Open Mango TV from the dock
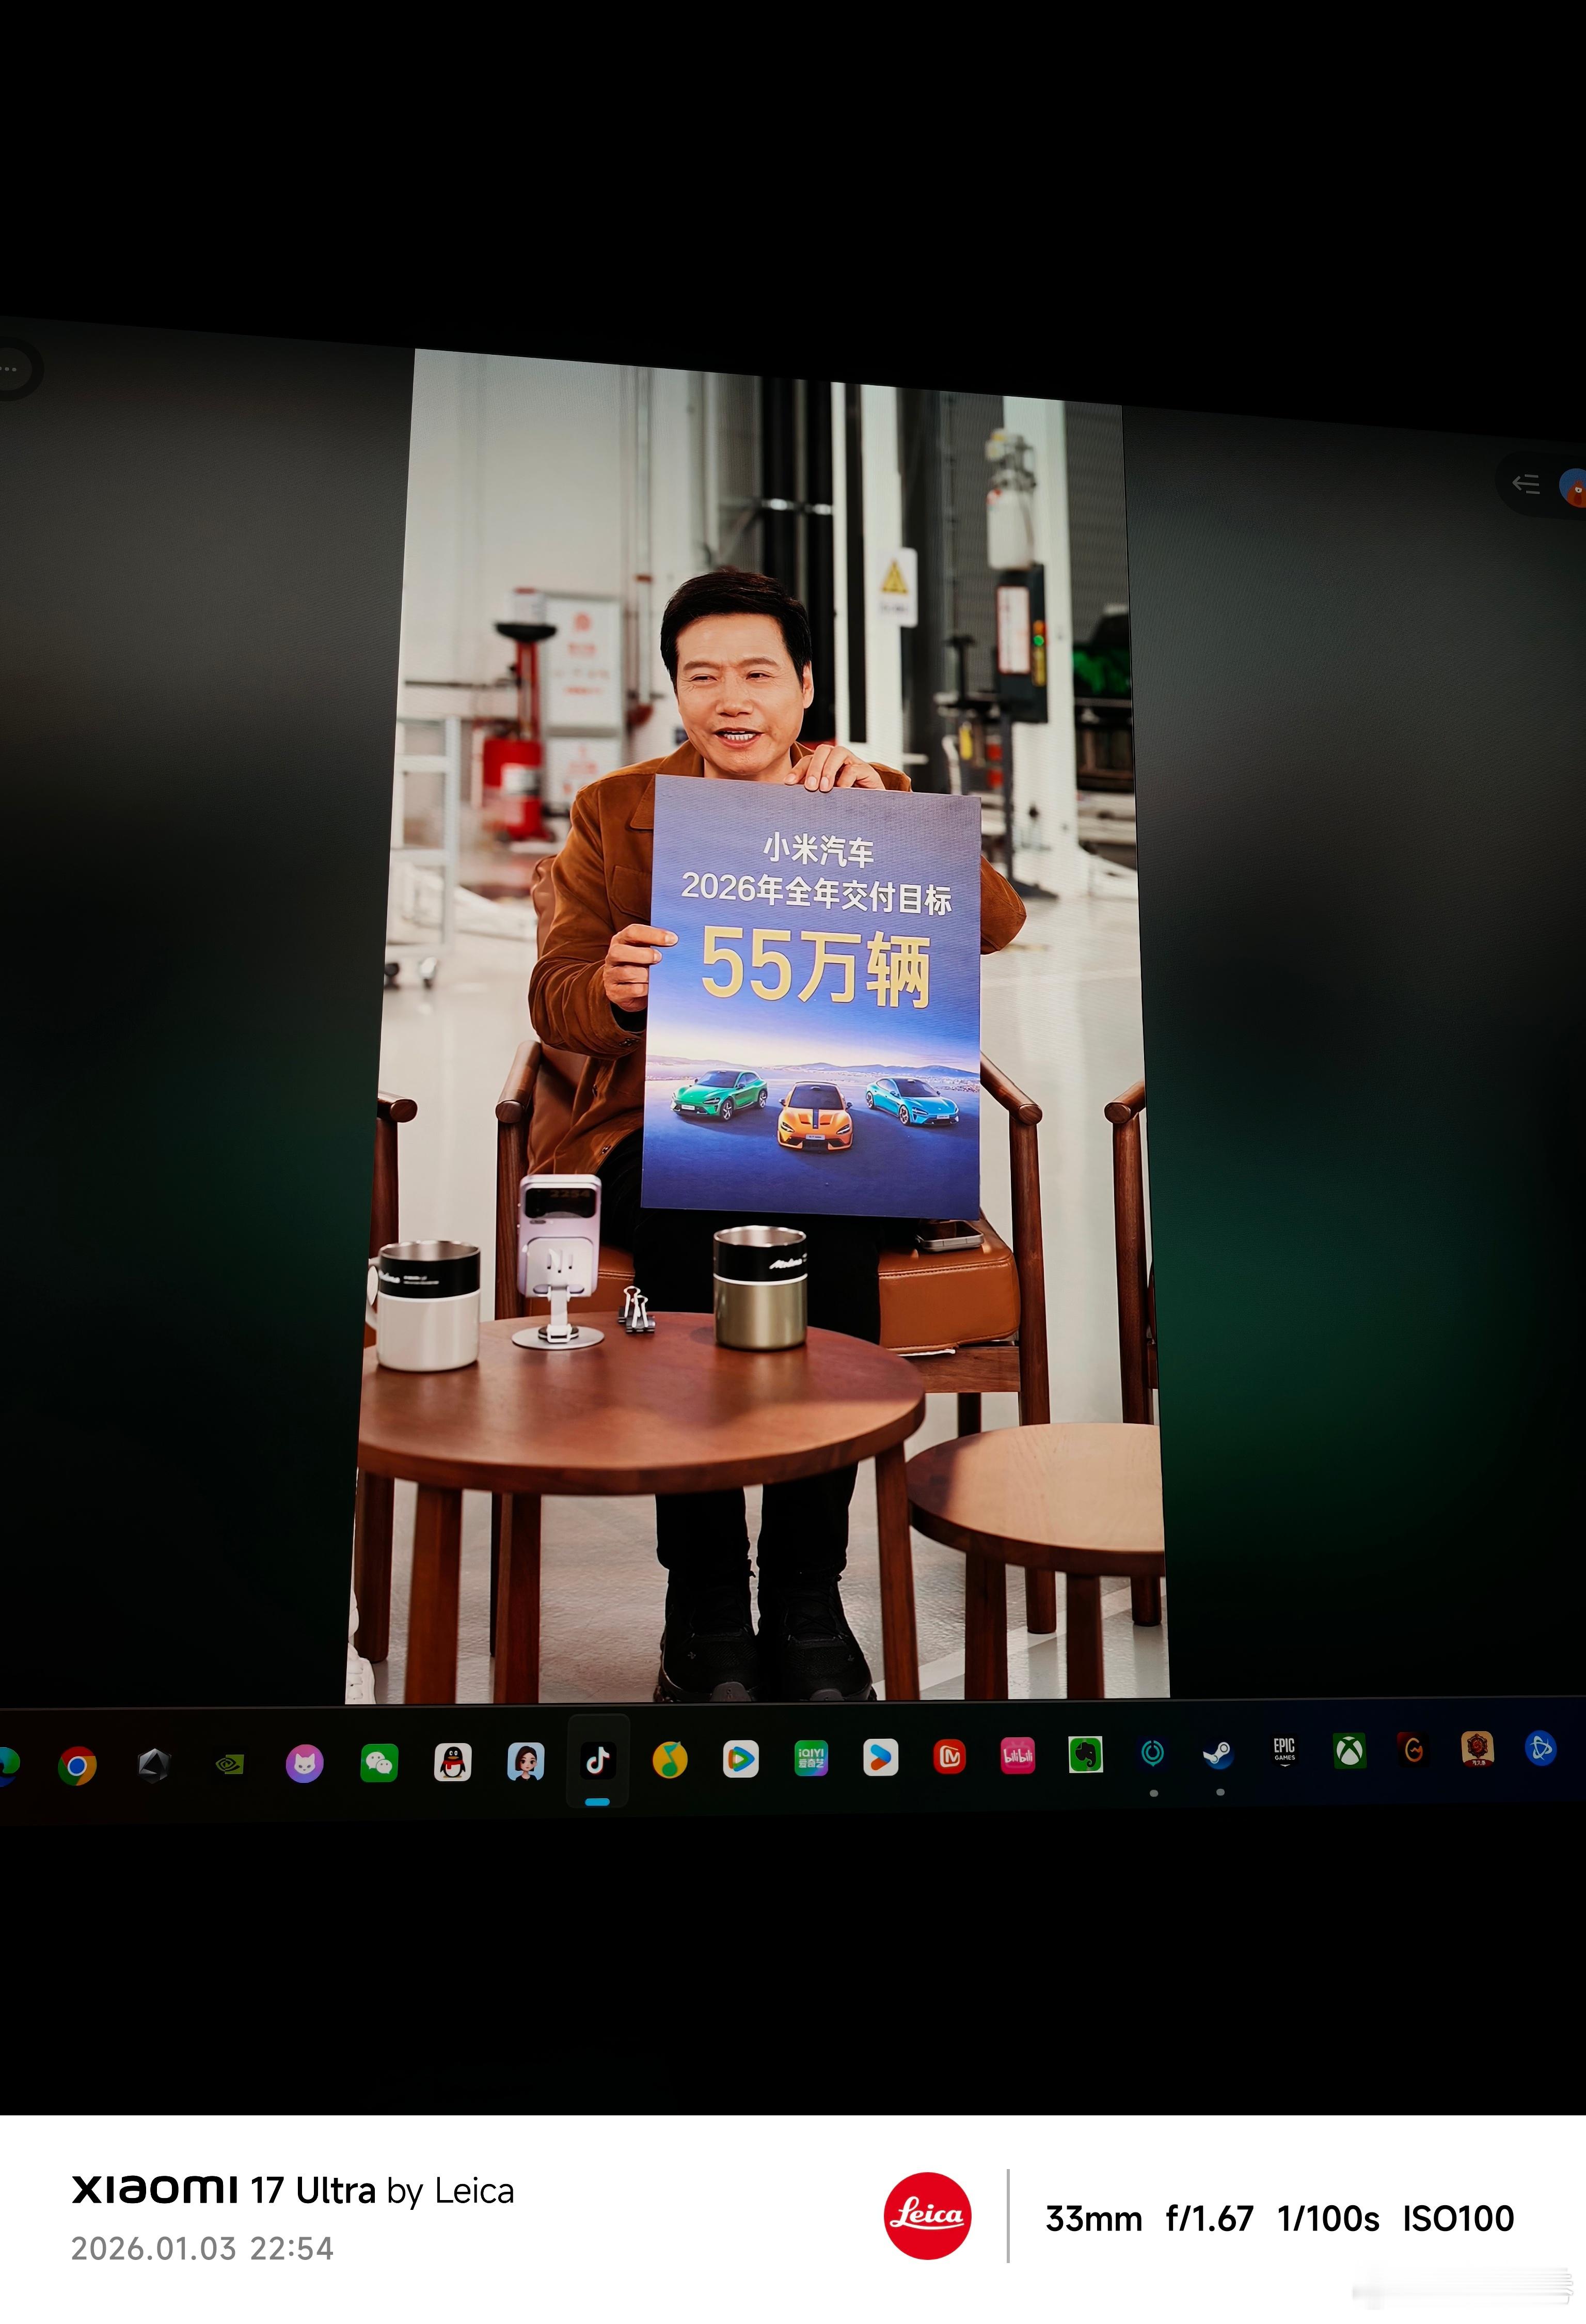The image size is (1586, 2324). click(948, 1755)
